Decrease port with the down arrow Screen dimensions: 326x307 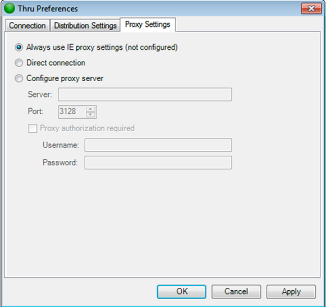90,115
